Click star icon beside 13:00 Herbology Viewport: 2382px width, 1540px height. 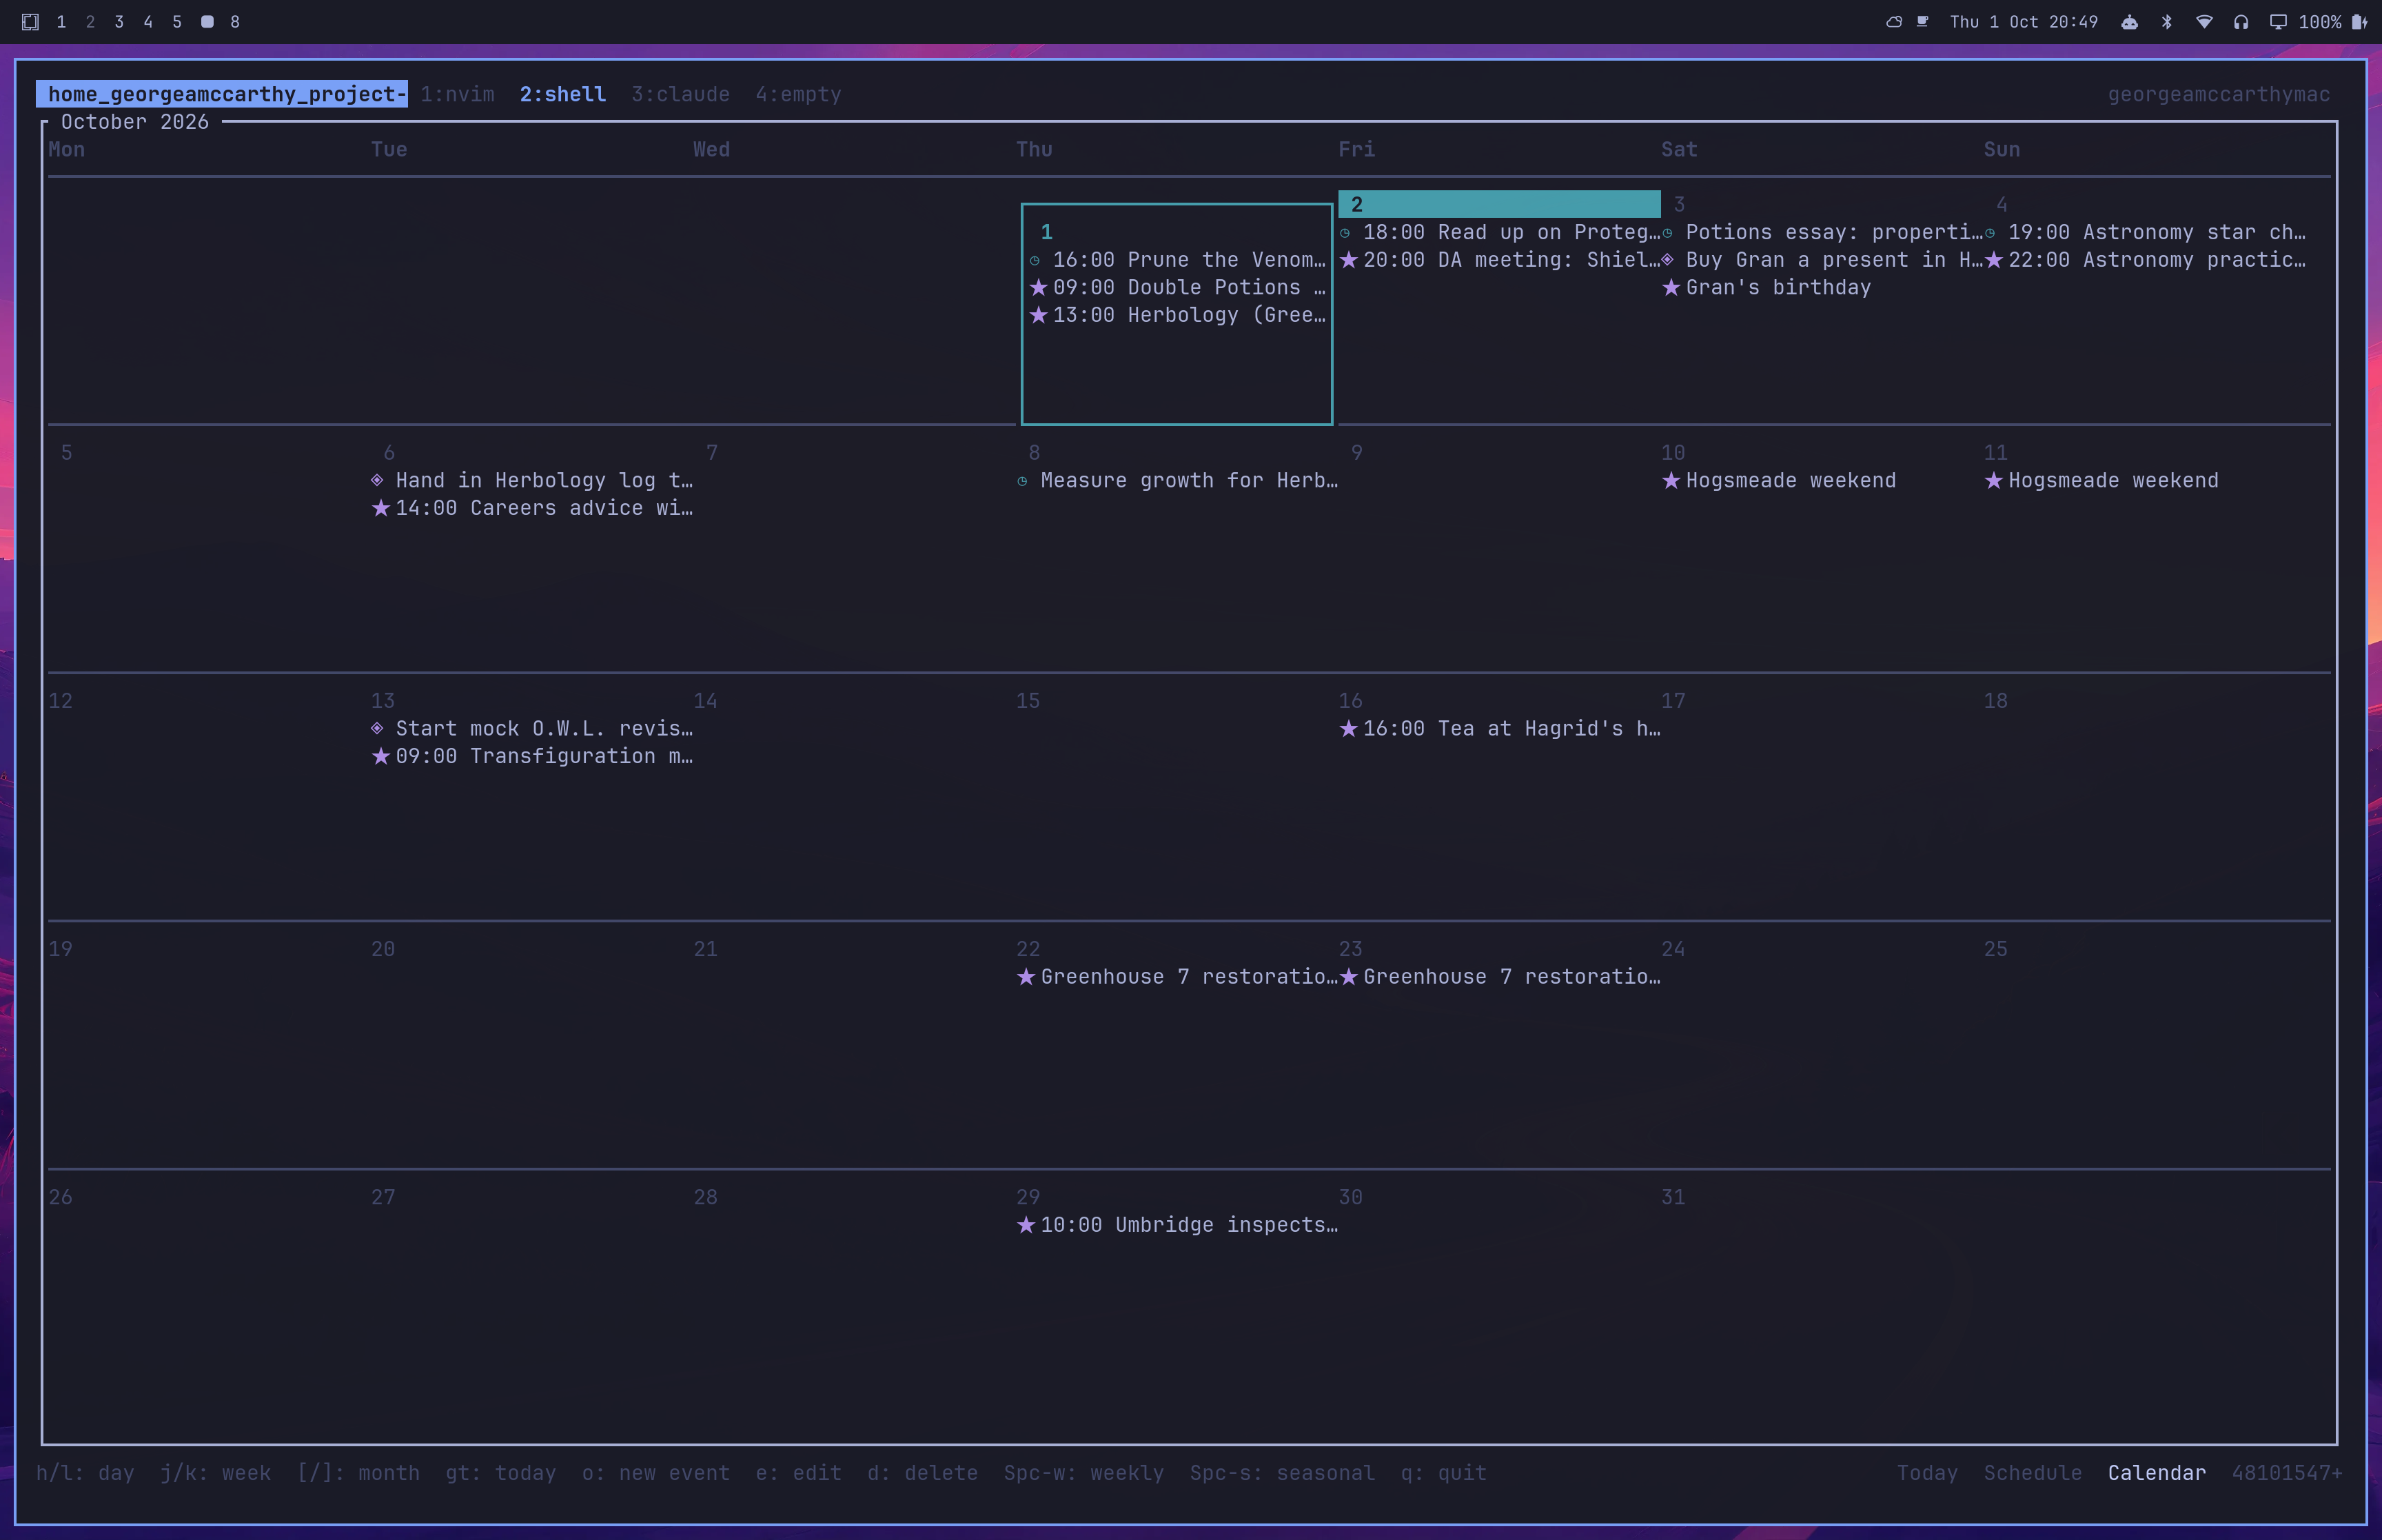[1039, 315]
